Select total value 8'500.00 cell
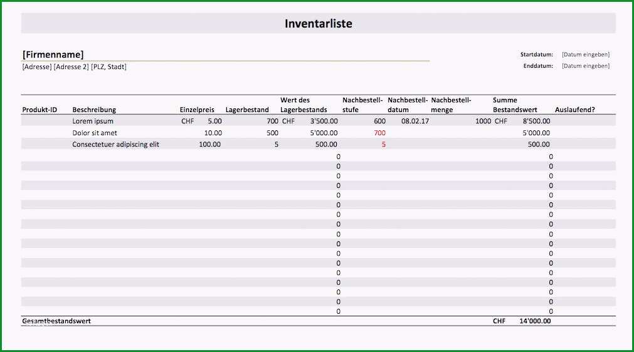The width and height of the screenshot is (634, 352). pos(537,121)
